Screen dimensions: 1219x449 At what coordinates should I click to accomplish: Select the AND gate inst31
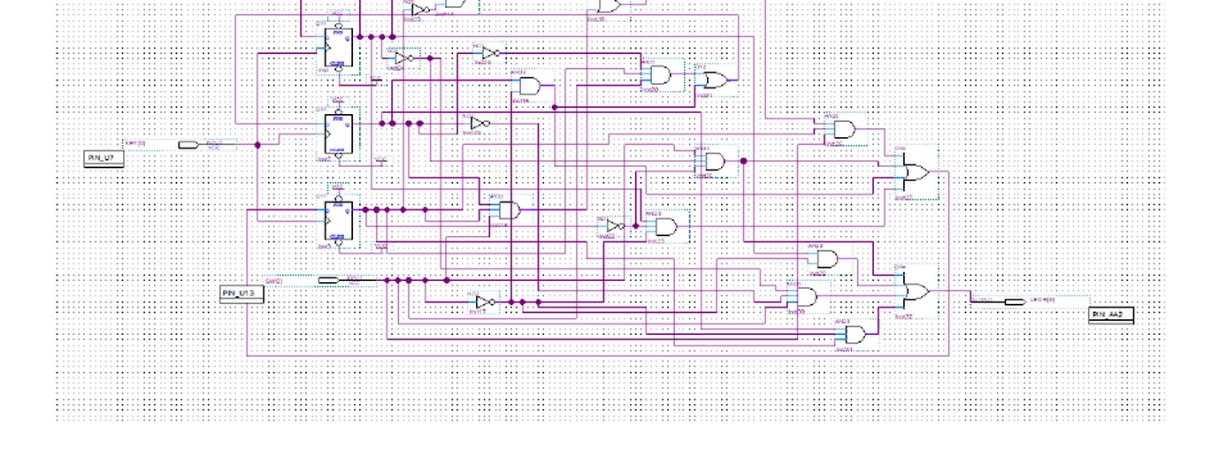[x=855, y=335]
